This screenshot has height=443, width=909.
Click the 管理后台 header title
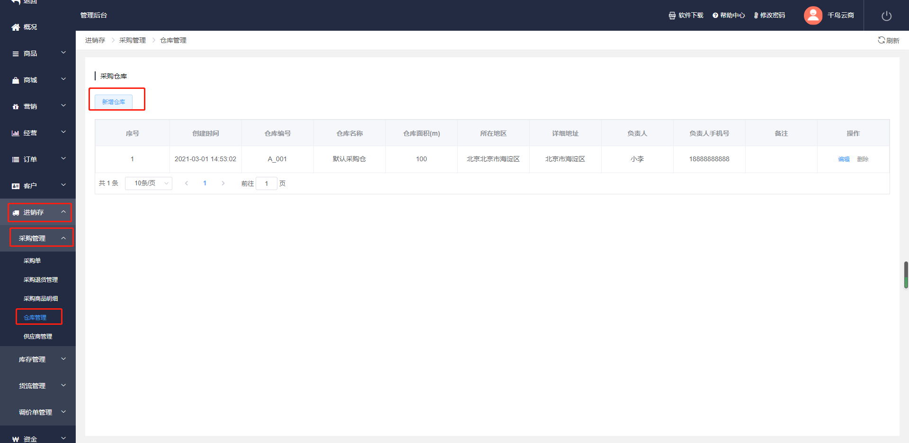(94, 16)
